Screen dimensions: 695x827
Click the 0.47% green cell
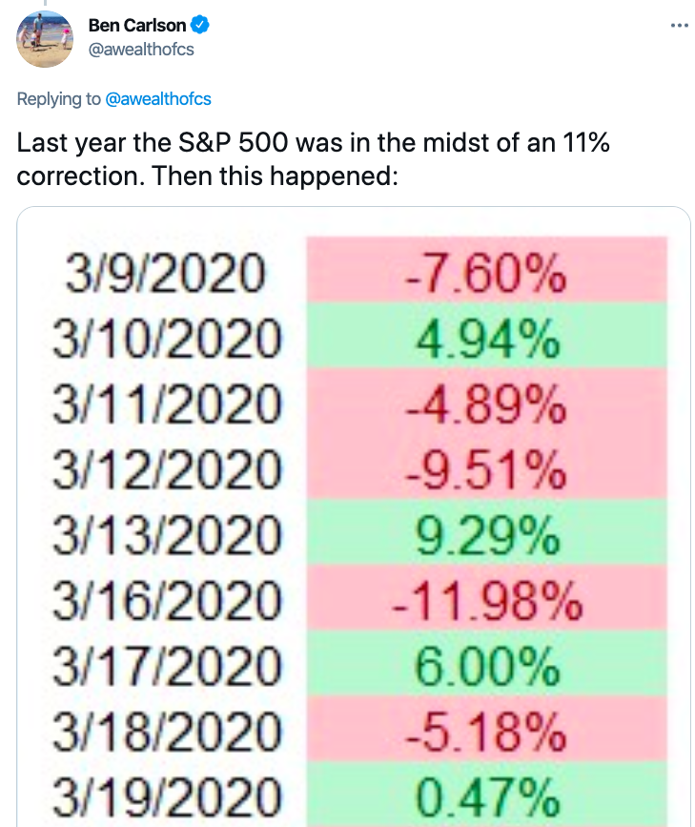pos(486,796)
